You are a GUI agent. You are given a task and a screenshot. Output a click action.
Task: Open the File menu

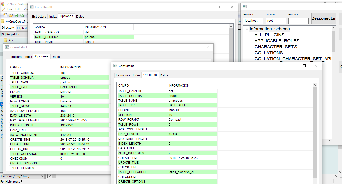coord(10,9)
